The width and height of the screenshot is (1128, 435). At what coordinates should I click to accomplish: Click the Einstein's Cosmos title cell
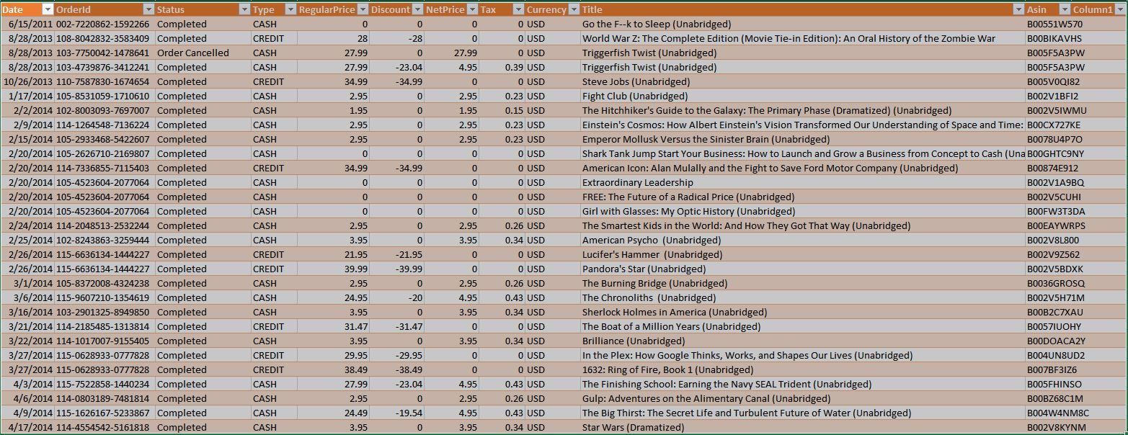tap(803, 125)
